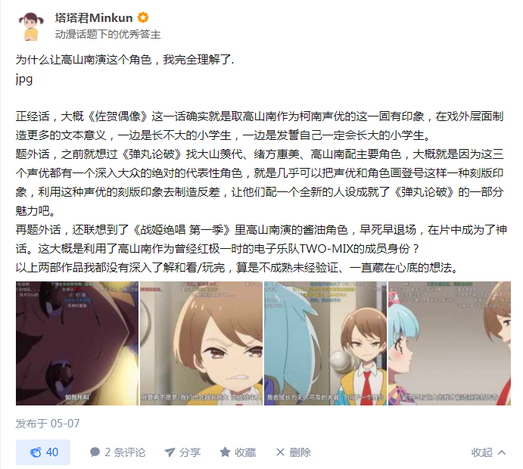The width and height of the screenshot is (523, 469).
Task: Collapse answer using the 收起 chevron
Action: pyautogui.click(x=502, y=452)
